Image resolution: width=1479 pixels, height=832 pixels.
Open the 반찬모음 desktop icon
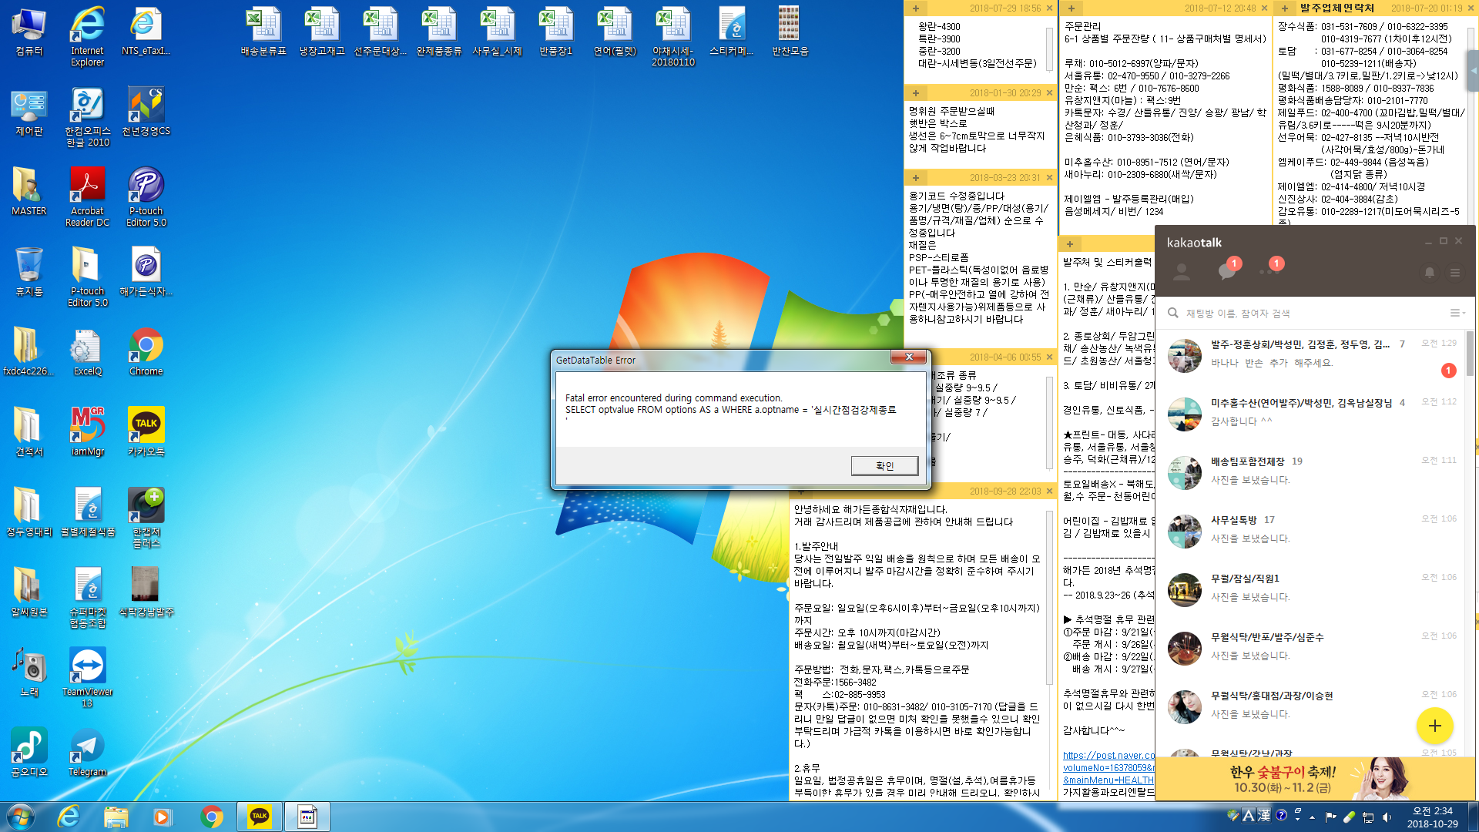pyautogui.click(x=790, y=32)
